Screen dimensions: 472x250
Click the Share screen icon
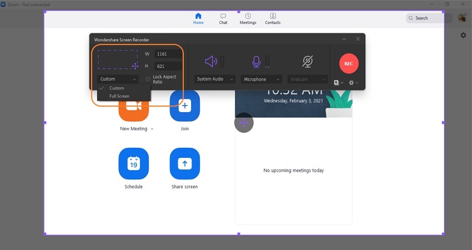185,163
